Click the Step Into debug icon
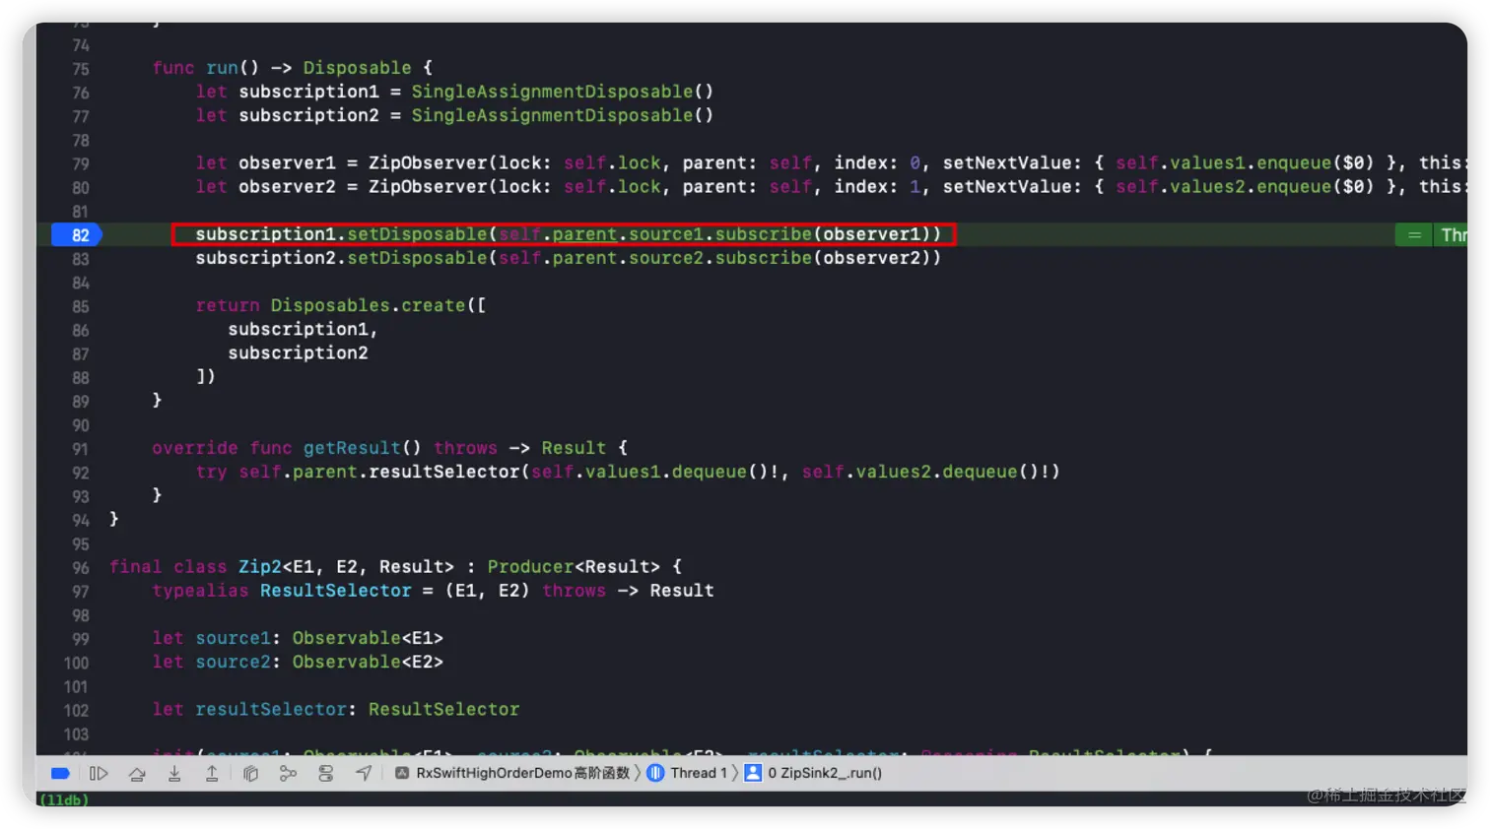Viewport: 1490px width, 829px height. pyautogui.click(x=174, y=774)
